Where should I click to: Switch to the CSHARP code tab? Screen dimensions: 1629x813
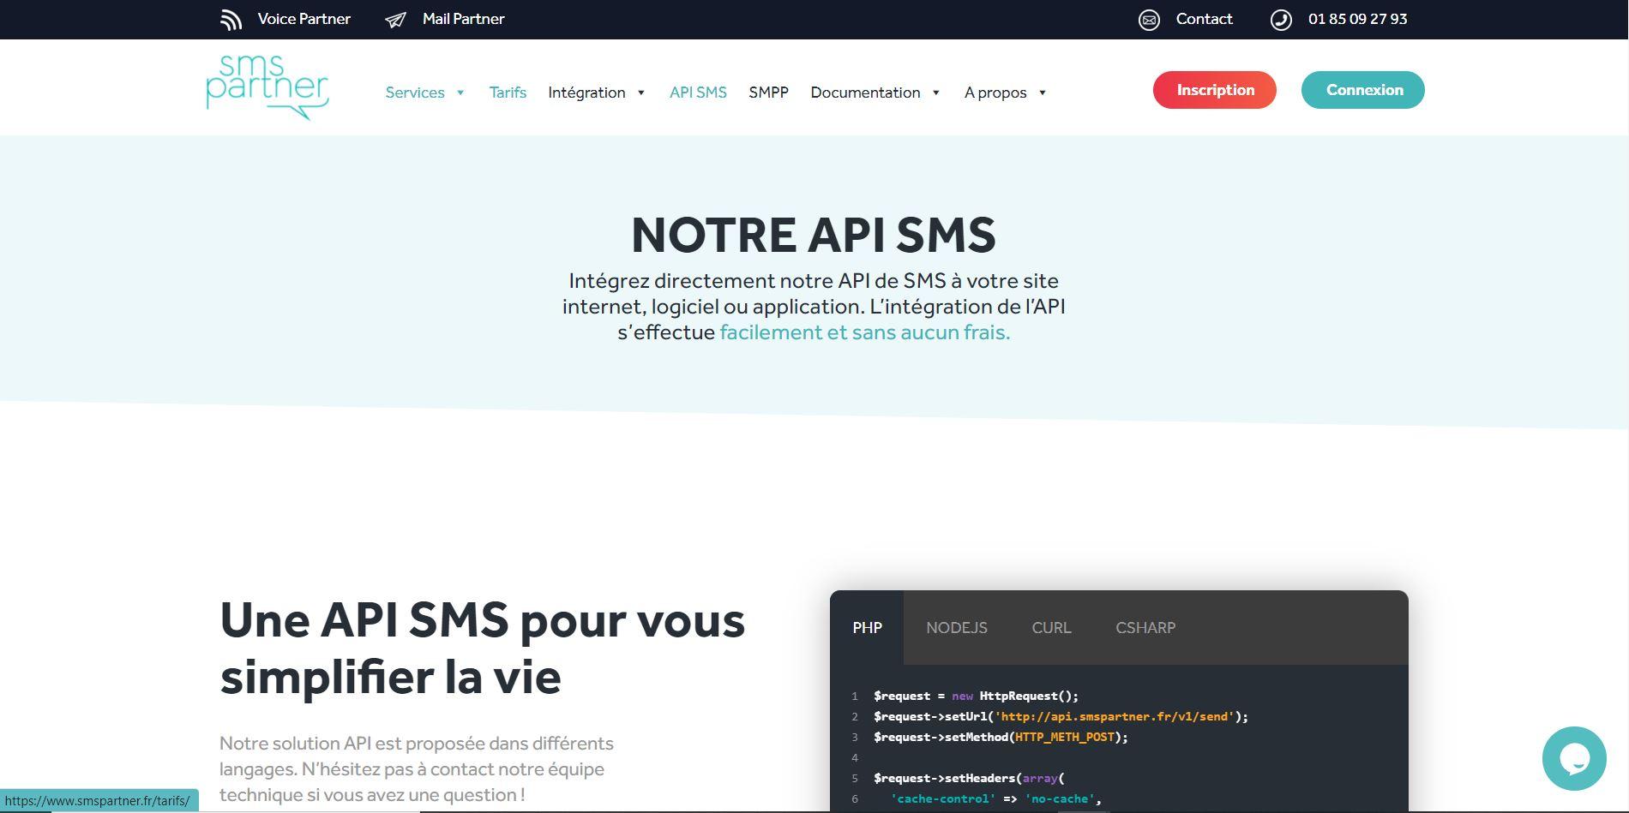coord(1145,628)
